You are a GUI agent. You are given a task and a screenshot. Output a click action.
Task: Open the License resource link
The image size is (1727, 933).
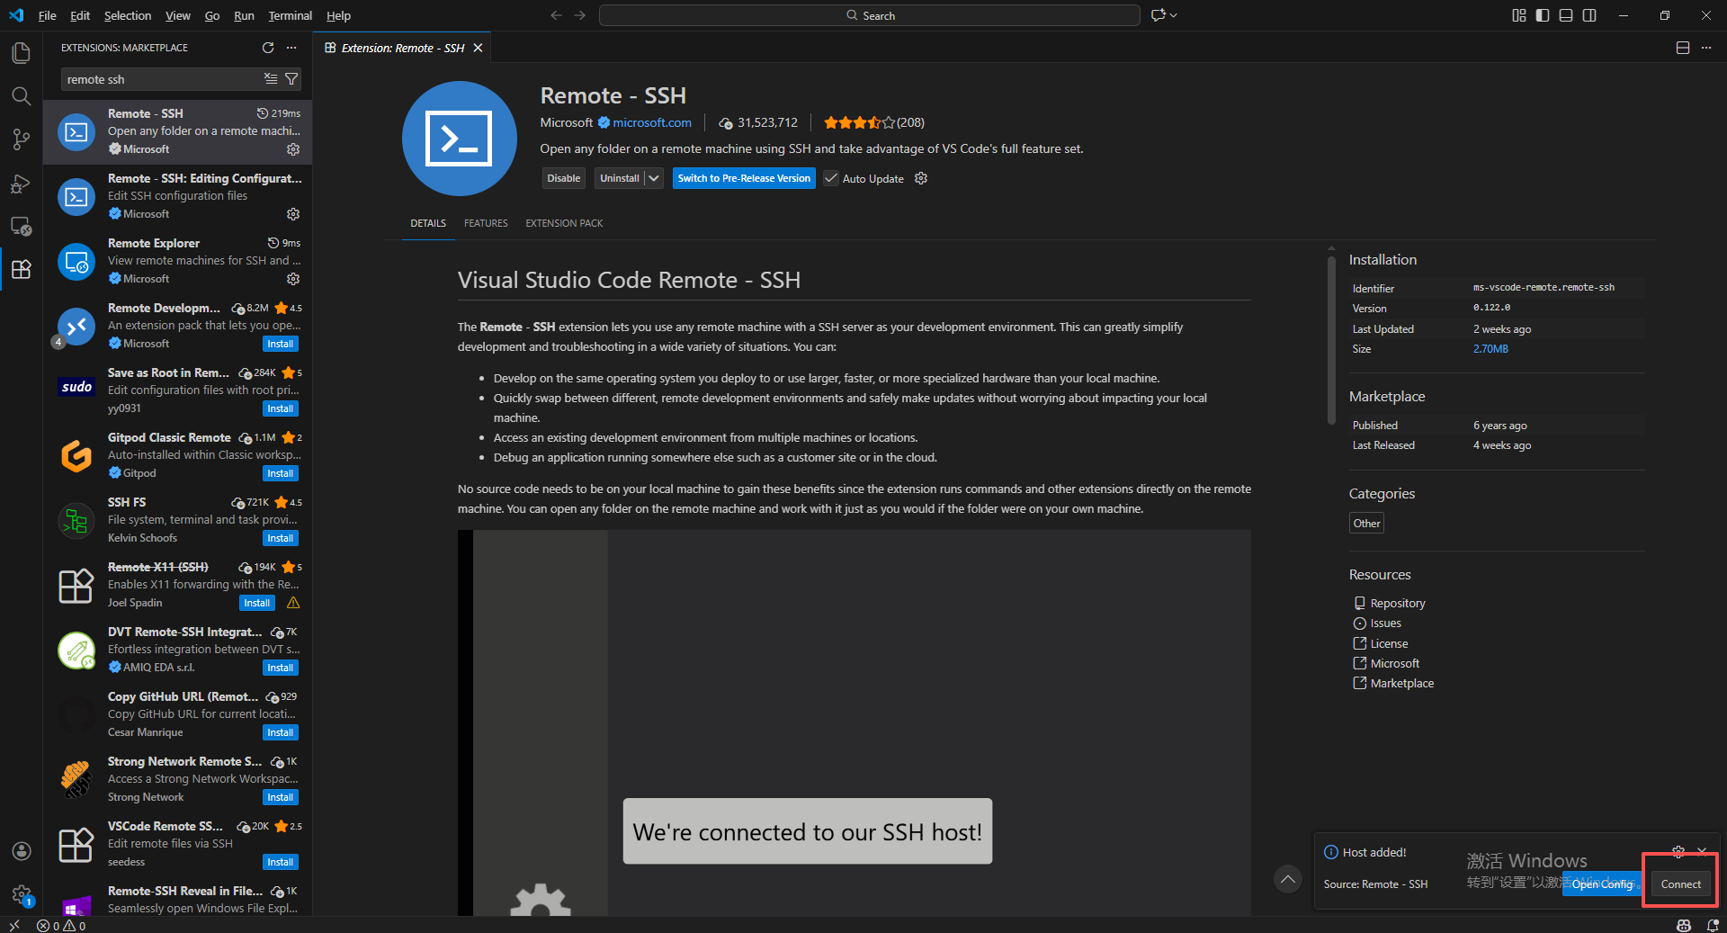click(x=1389, y=643)
